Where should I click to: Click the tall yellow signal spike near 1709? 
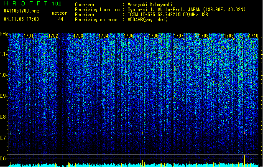pyautogui.click(x=245, y=161)
